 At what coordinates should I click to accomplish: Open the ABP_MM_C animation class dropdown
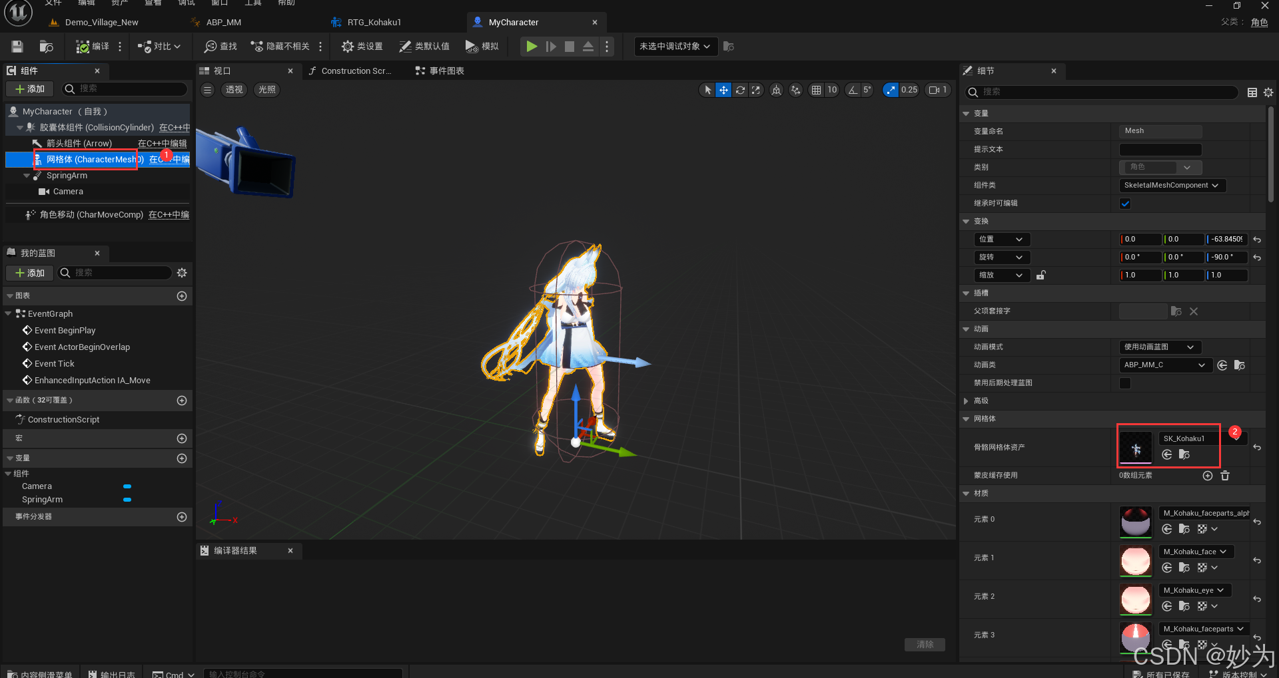pyautogui.click(x=1164, y=365)
